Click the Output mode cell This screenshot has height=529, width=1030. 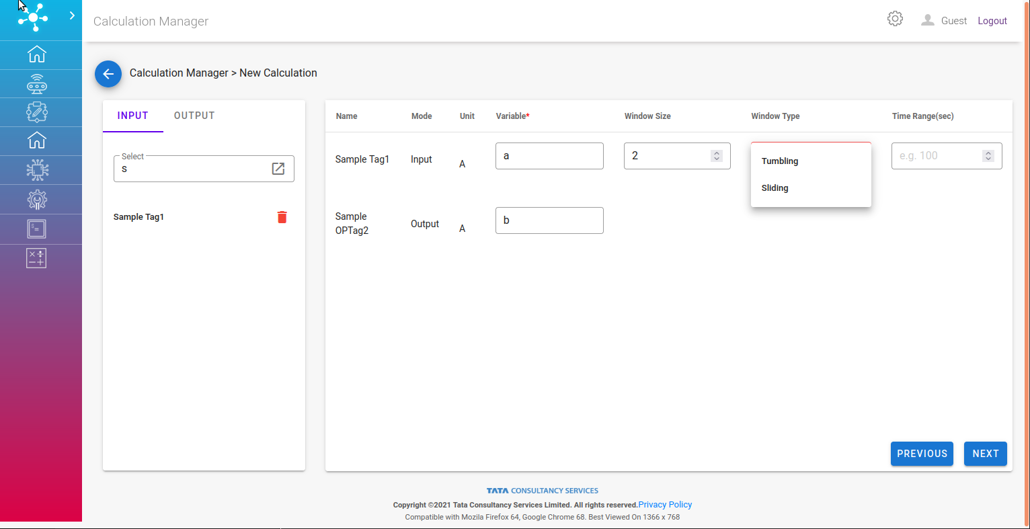425,224
